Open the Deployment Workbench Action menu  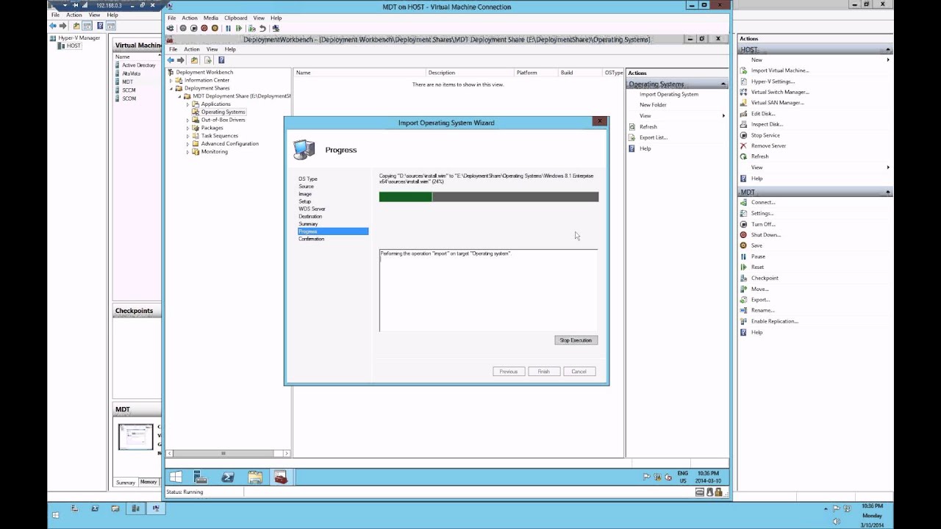192,49
